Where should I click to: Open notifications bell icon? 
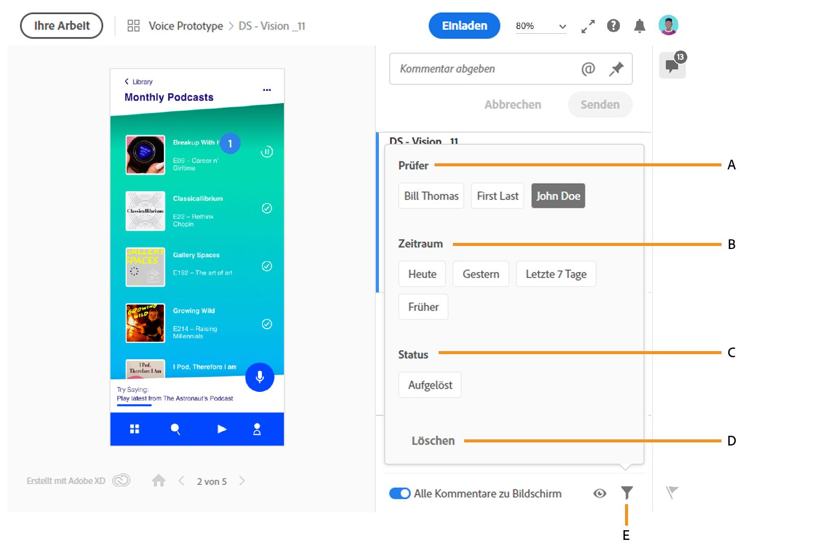[639, 26]
